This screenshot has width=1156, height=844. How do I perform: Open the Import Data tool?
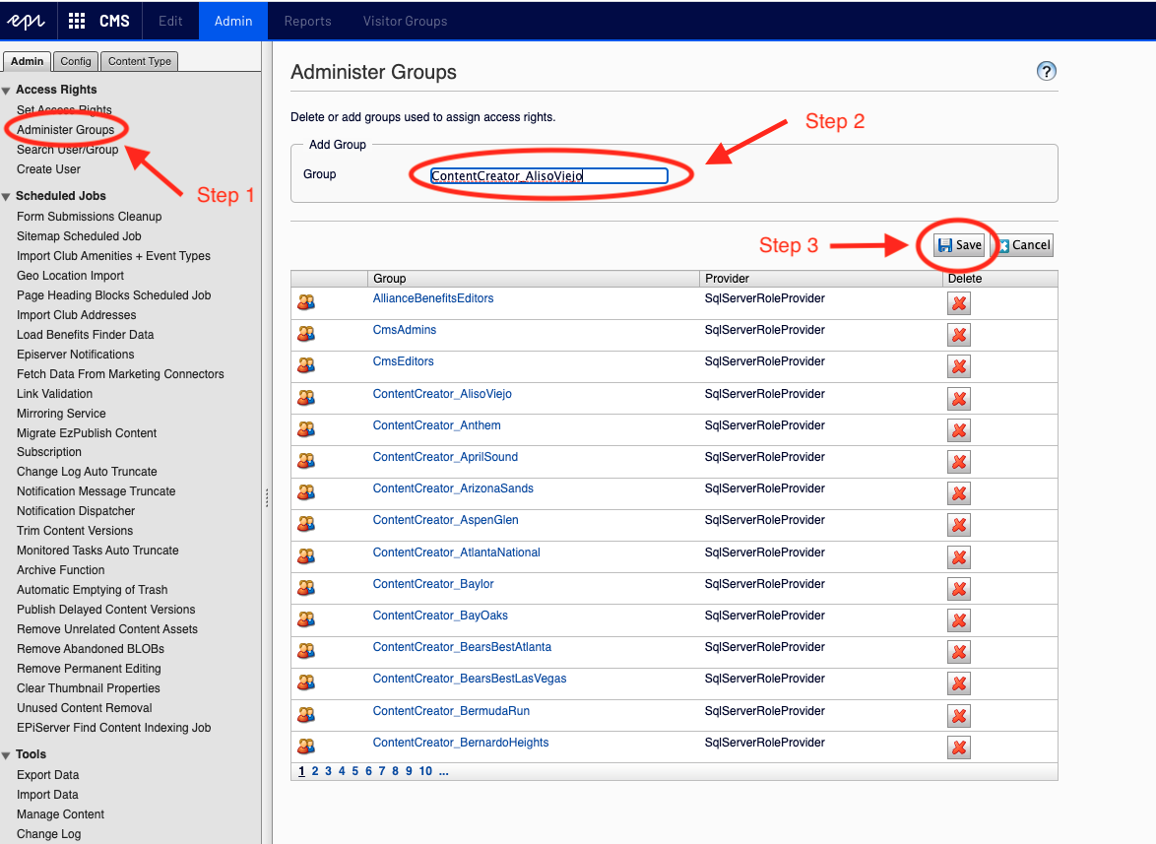pyautogui.click(x=47, y=795)
